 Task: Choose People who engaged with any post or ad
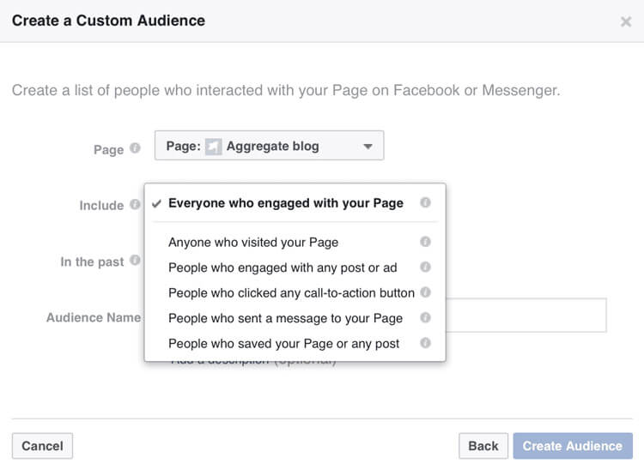coord(295,268)
